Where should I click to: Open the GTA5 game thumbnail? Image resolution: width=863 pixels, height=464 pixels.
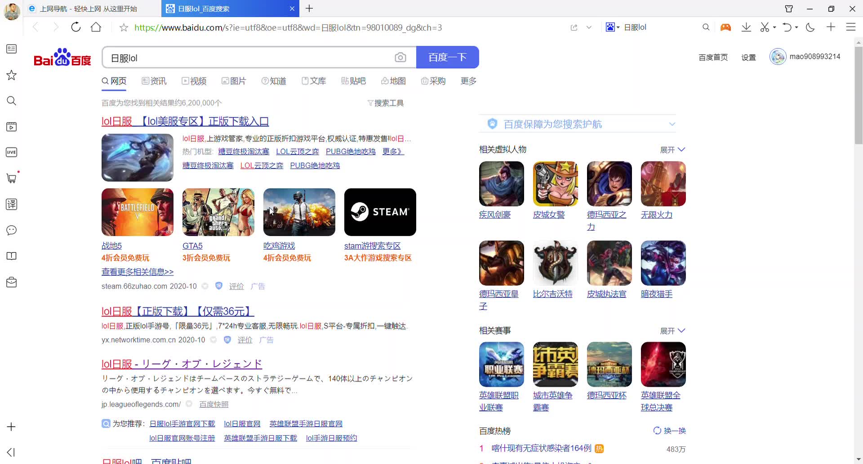[218, 212]
